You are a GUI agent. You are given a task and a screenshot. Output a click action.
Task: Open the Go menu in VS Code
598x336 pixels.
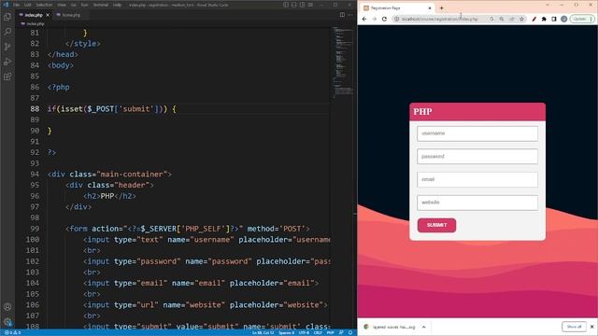click(x=73, y=5)
